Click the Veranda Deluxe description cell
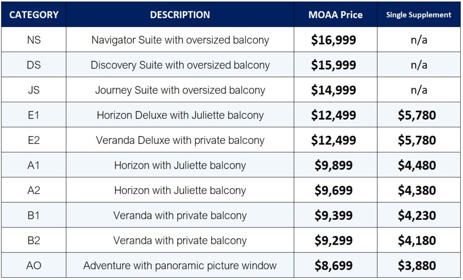The image size is (463, 280). click(x=180, y=140)
